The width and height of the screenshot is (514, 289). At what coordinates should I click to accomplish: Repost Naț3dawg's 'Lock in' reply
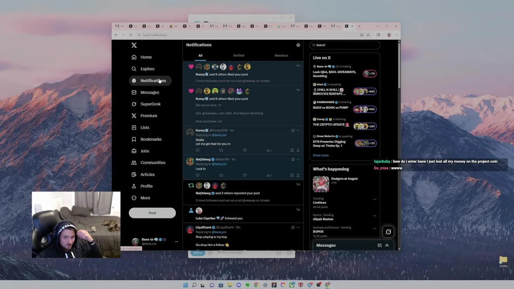click(221, 175)
